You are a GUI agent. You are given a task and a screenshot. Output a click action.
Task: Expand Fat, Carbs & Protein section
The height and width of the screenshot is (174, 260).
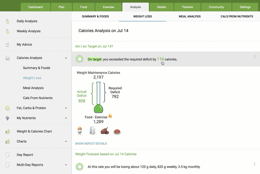point(66,108)
